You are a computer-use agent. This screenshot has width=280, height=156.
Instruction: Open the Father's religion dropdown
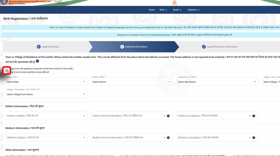tap(46, 116)
